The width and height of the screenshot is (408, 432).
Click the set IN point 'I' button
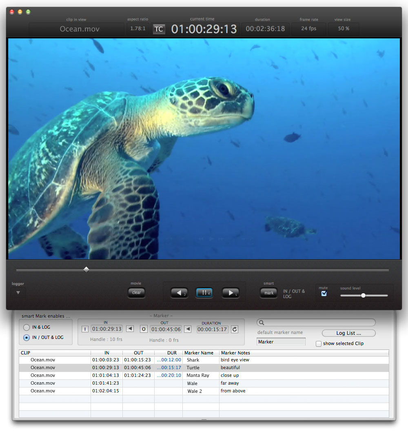[85, 329]
